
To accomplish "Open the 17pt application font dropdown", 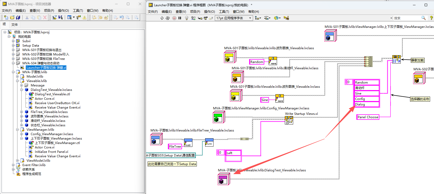I will [x=234, y=18].
